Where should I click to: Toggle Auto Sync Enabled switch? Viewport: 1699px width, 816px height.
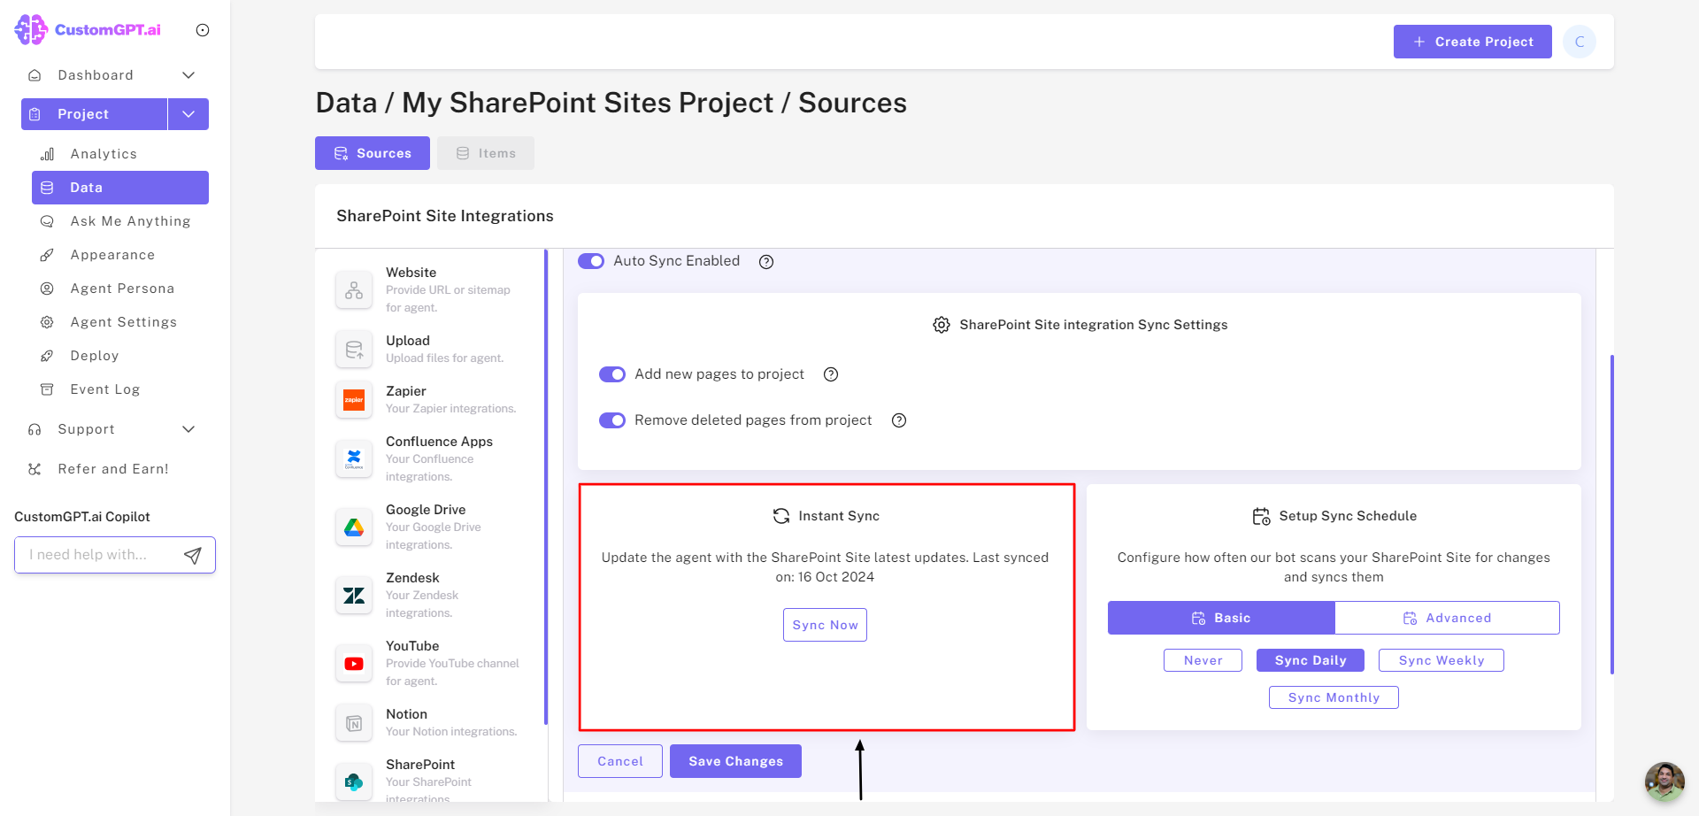tap(591, 261)
